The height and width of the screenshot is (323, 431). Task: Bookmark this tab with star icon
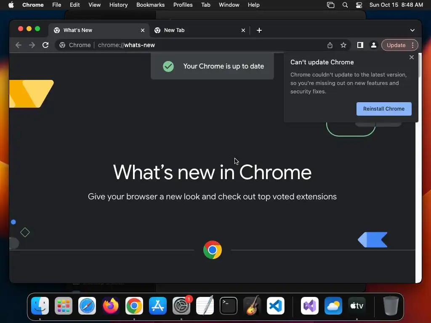point(343,45)
